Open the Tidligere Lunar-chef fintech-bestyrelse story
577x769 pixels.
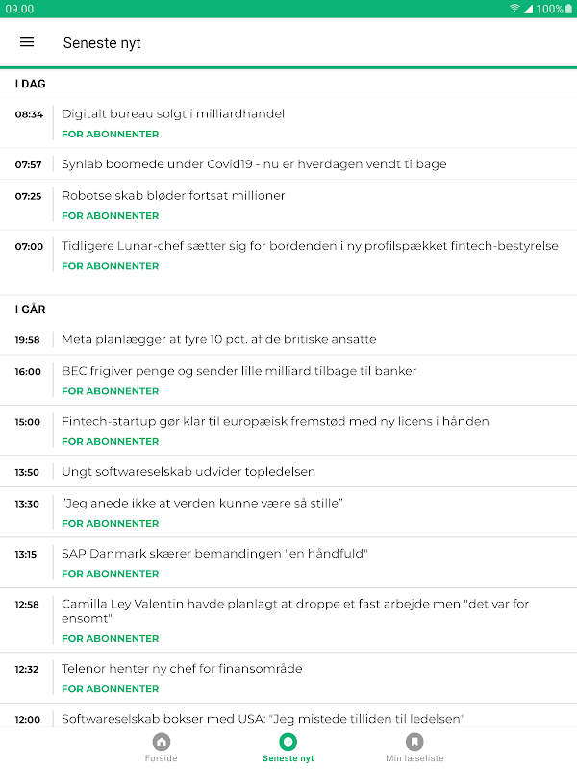point(288,255)
